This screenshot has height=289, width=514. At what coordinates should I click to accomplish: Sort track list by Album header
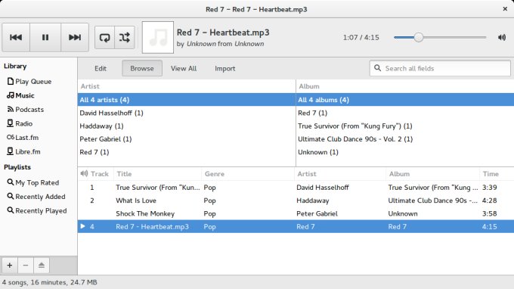click(432, 174)
